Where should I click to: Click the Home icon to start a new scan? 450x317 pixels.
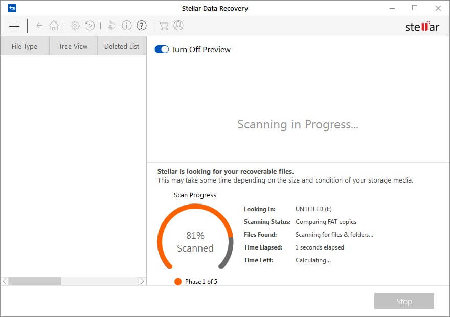[53, 26]
